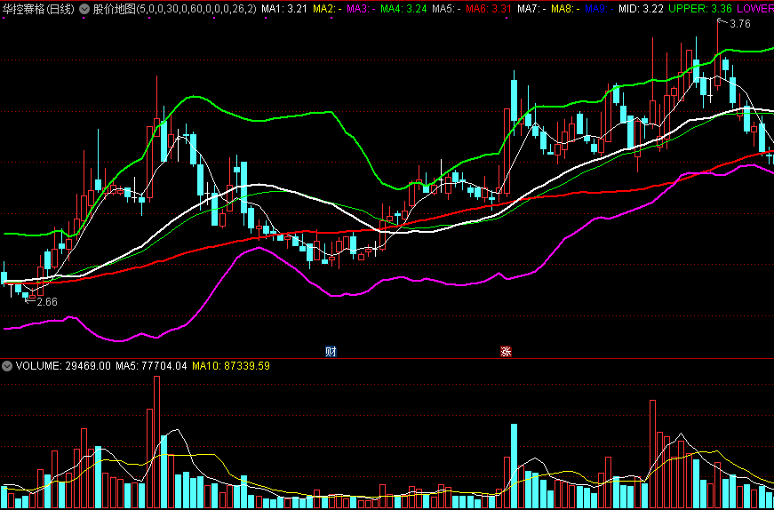Select the green UPPER: 3.36 label
Viewport: 774px width, 510px height.
700,9
